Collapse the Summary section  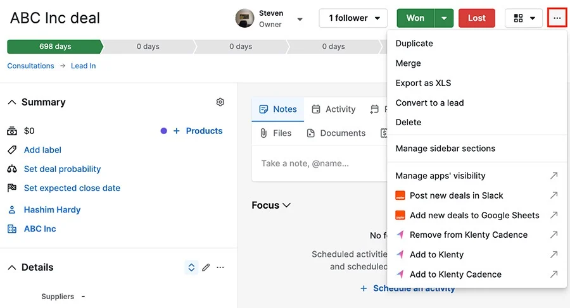[12, 102]
